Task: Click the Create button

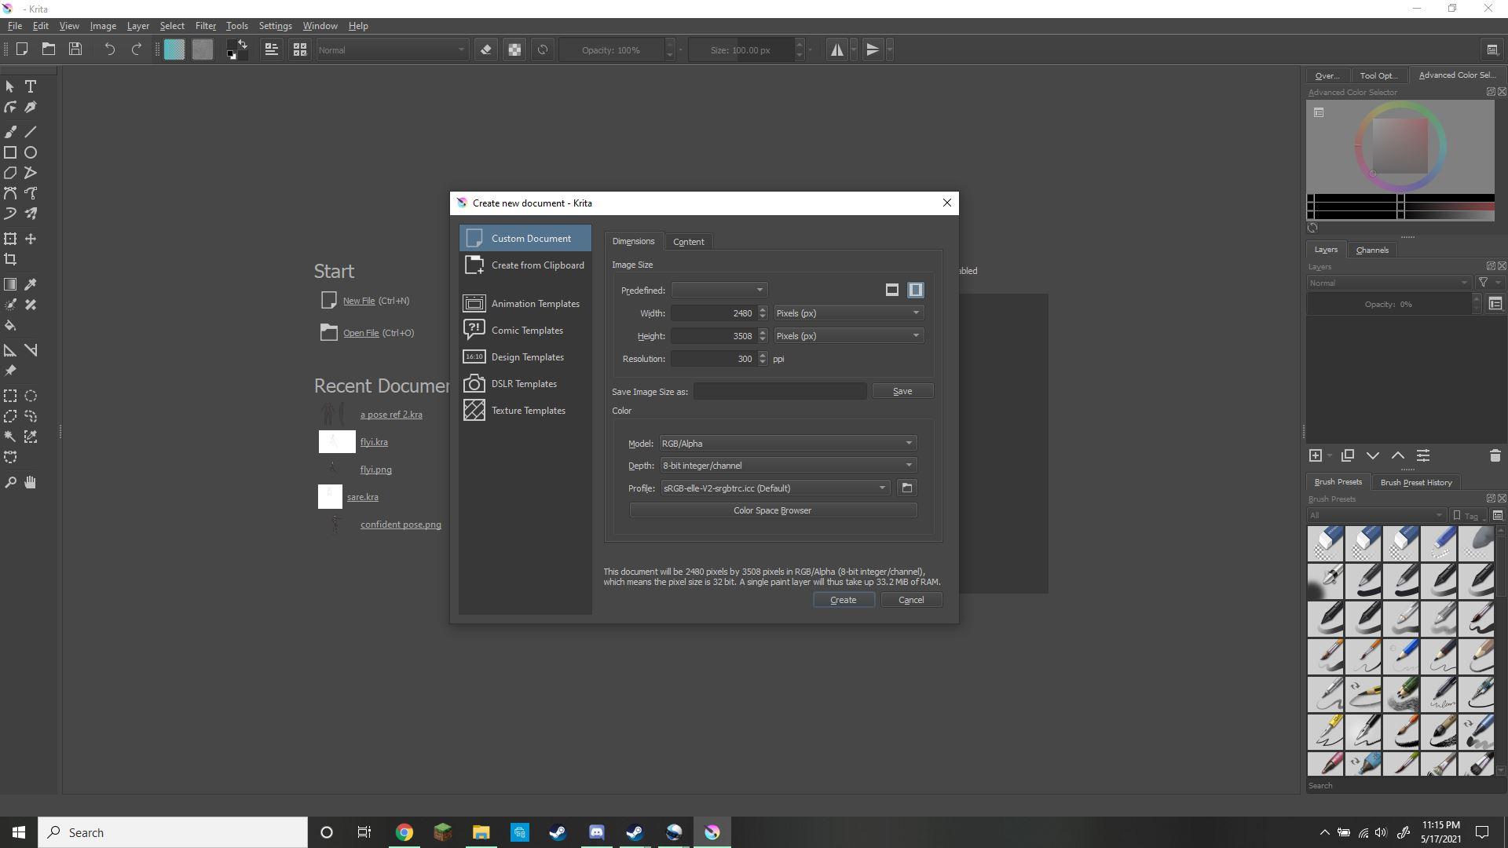Action: [x=843, y=599]
